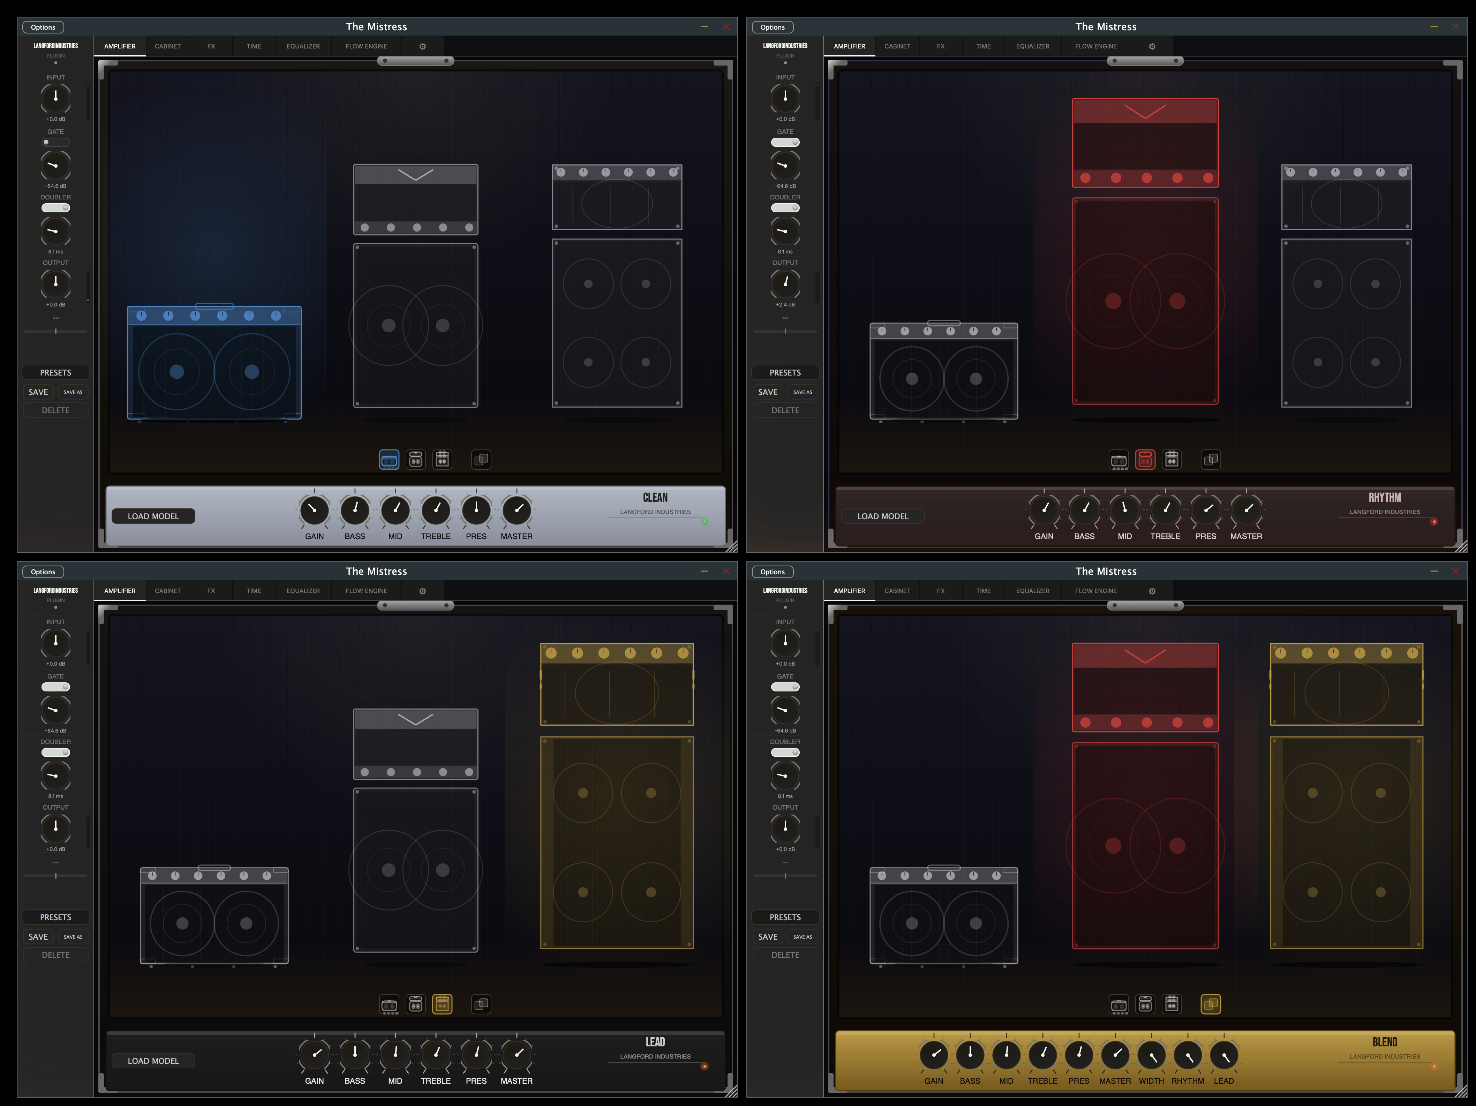Screen dimensions: 1476x1106
Task: Open the Options menu in Clean window
Action: click(x=43, y=27)
